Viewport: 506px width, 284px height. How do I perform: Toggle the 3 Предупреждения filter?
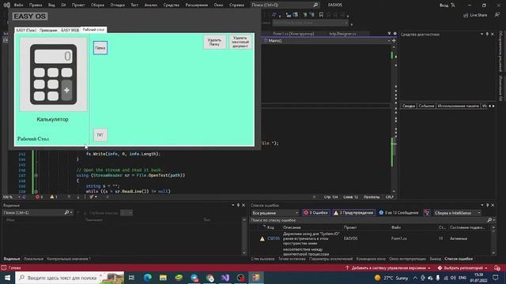pyautogui.click(x=354, y=213)
